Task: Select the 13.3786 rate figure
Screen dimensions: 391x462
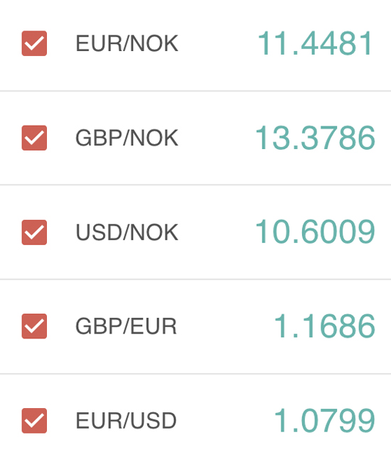Action: 315,138
